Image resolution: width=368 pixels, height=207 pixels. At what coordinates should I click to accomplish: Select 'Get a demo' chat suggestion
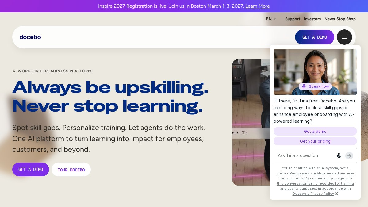pos(315,131)
